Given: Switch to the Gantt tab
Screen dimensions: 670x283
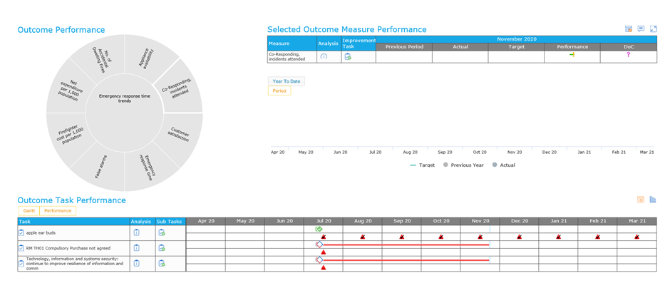Looking at the screenshot, I should tap(29, 211).
